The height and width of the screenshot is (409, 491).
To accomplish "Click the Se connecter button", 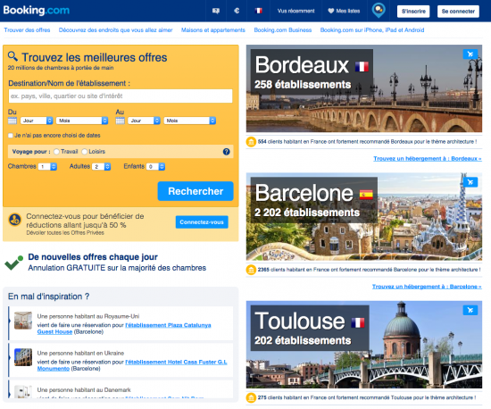I will (x=458, y=12).
